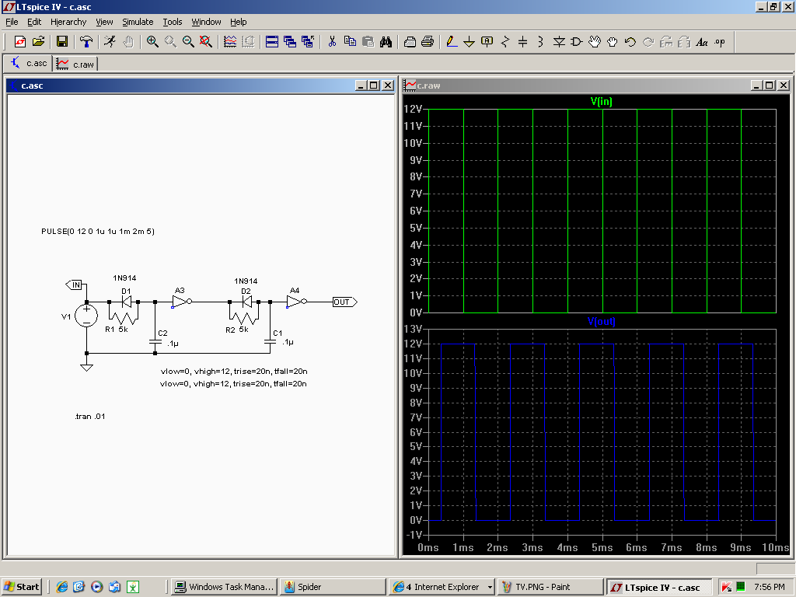Open Windows Task Manager taskbar button
Viewport: 796px width, 597px height.
click(225, 587)
